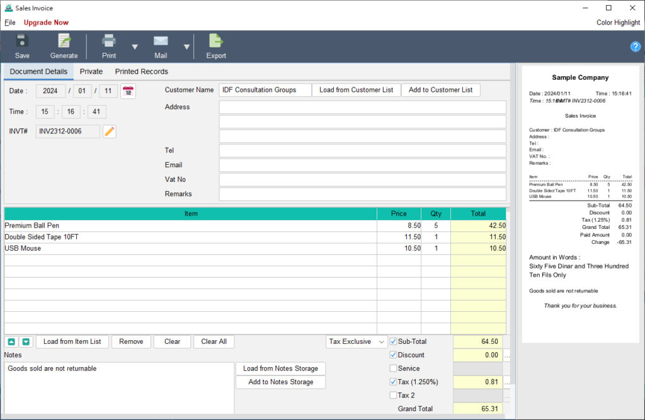Click the Customer Name input field
The height and width of the screenshot is (420, 645).
coord(265,90)
